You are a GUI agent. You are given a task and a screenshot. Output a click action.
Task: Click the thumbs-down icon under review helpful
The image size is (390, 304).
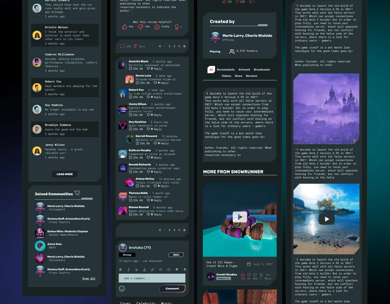click(141, 27)
